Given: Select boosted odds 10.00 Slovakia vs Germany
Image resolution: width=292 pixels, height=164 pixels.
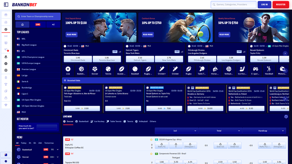Looking at the screenshot, I should 206,108.
